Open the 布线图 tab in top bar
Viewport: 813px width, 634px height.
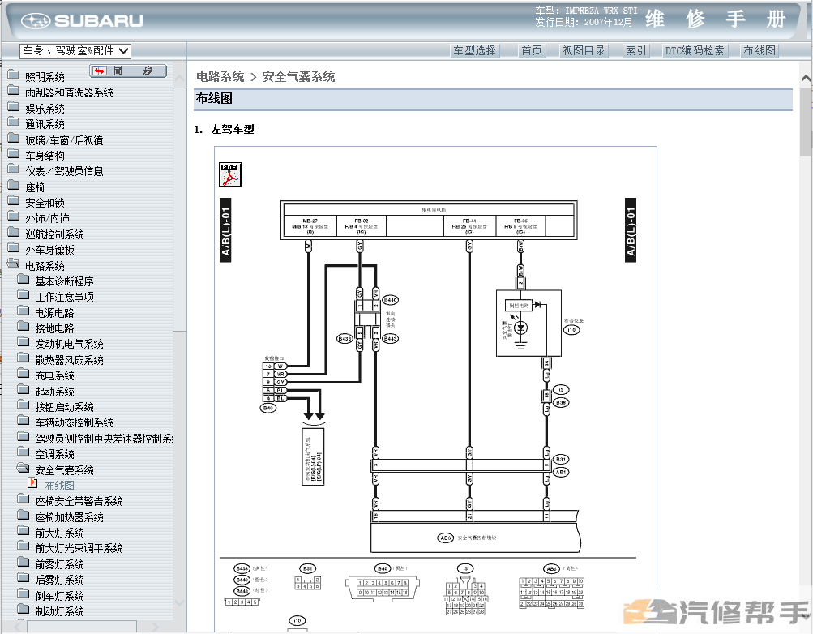coord(760,50)
